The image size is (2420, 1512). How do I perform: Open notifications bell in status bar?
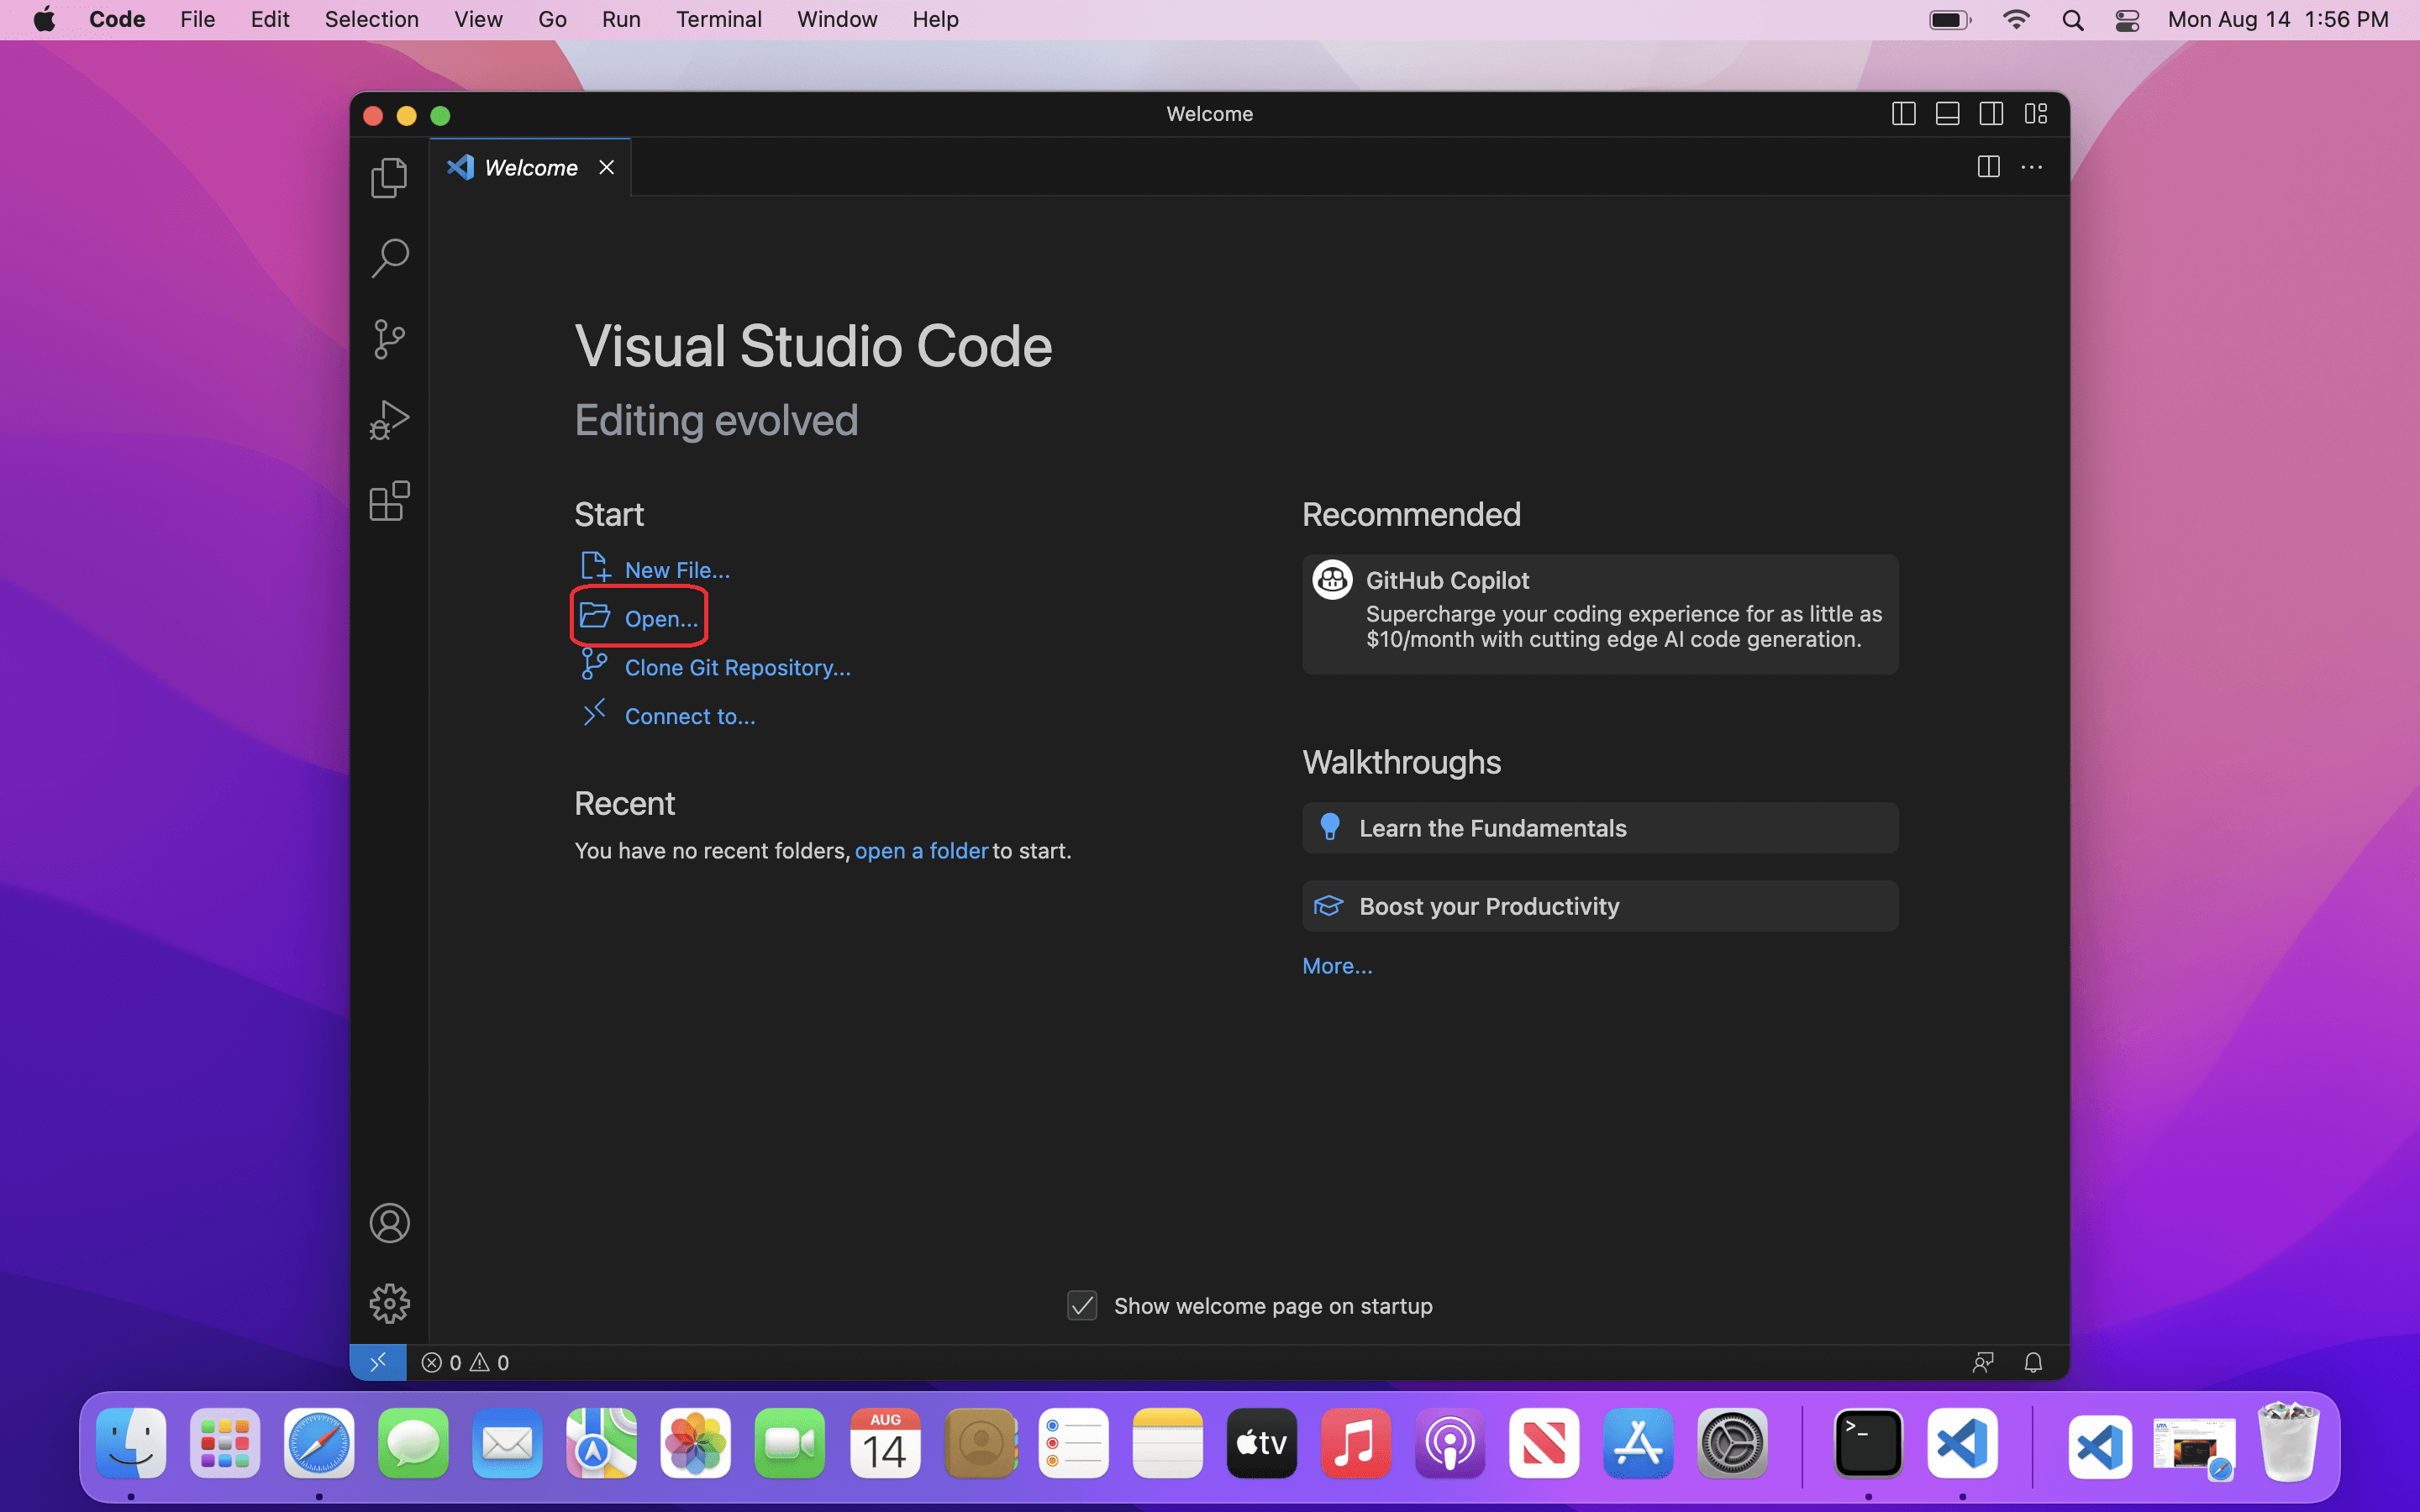2033,1362
